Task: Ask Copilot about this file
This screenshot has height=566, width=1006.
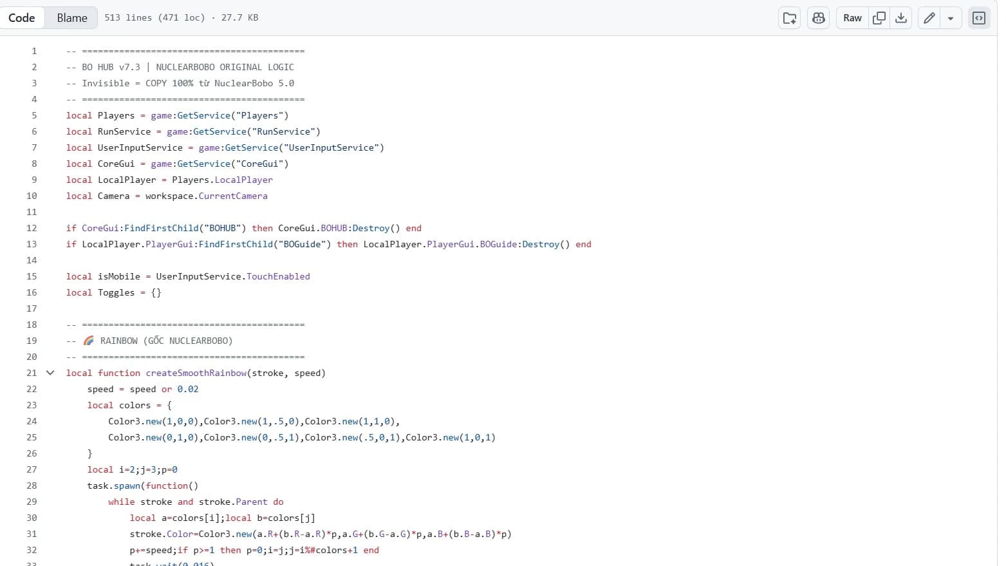Action: (819, 18)
